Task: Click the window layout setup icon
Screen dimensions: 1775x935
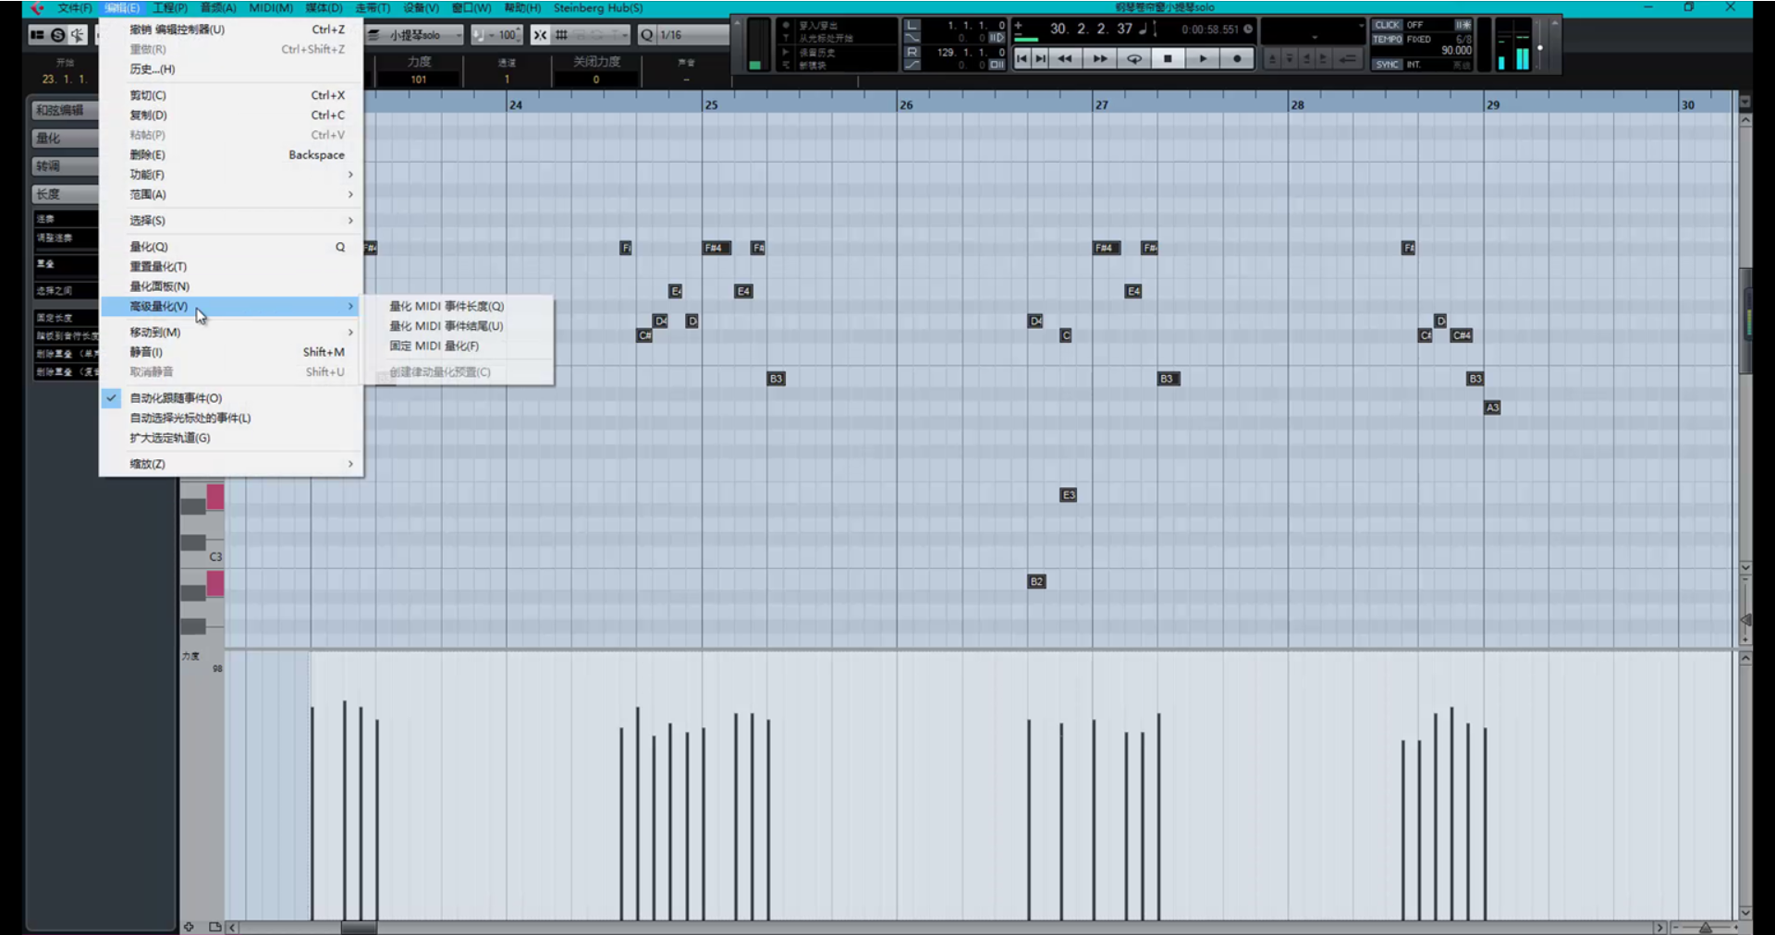Action: (x=37, y=35)
